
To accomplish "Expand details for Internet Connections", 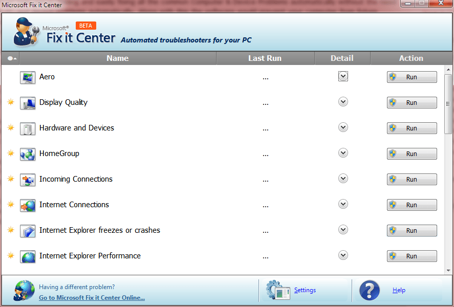I will pyautogui.click(x=343, y=204).
